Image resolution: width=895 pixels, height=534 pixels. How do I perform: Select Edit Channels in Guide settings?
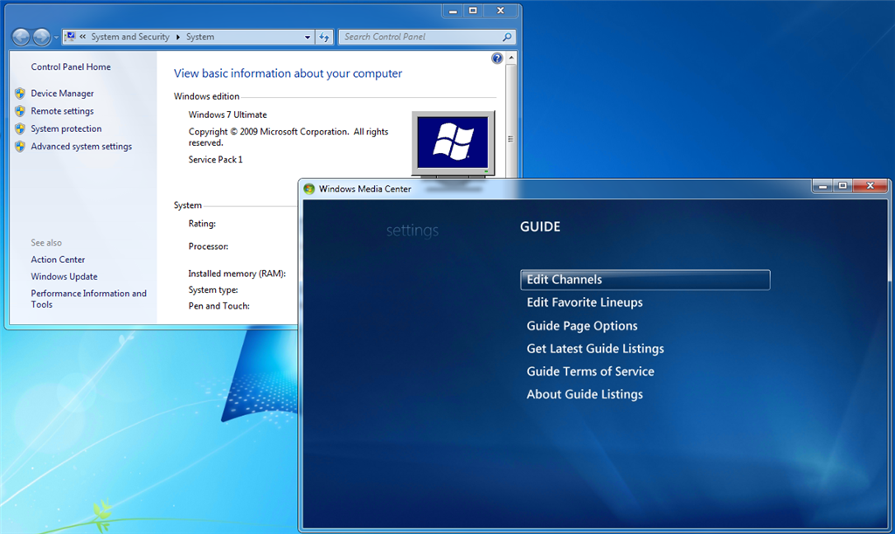pos(645,280)
